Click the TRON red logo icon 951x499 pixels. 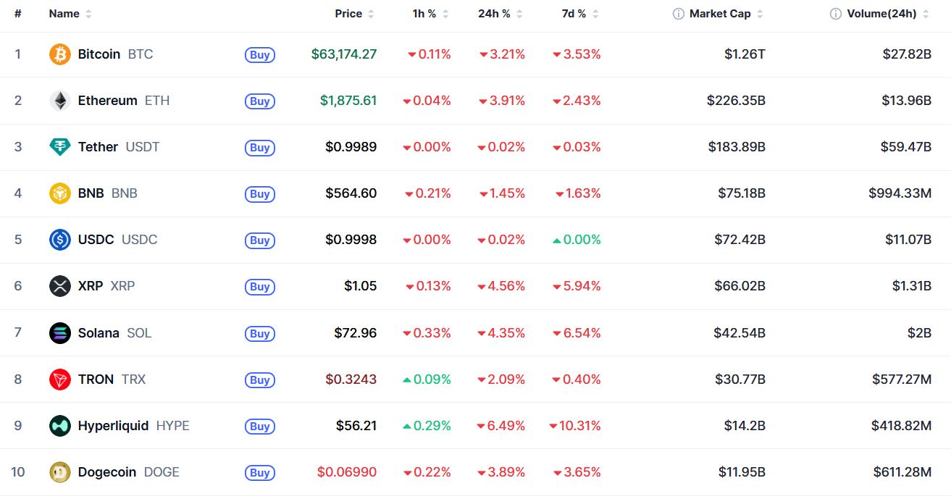pos(60,380)
